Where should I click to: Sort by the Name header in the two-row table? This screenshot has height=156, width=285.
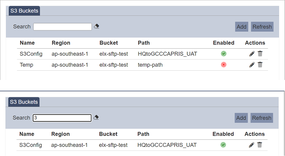pyautogui.click(x=27, y=43)
